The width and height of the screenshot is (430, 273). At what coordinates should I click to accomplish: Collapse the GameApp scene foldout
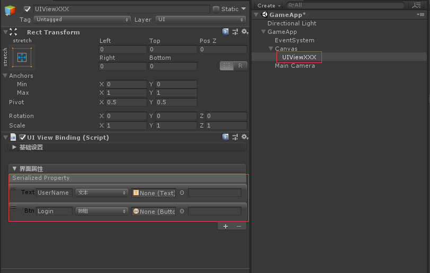pos(256,14)
